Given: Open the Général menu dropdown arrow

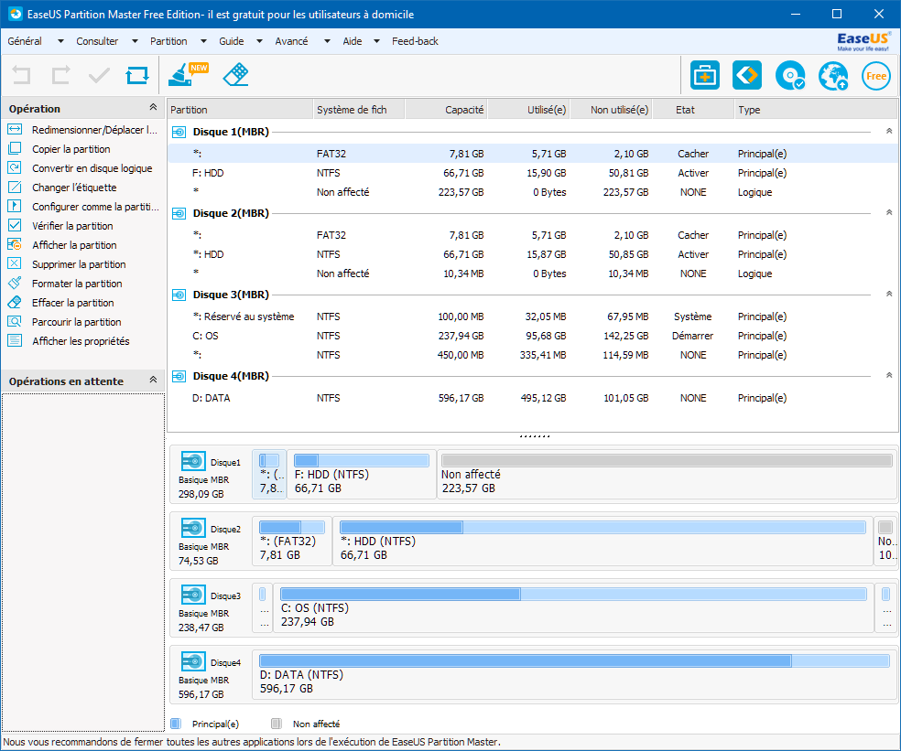Looking at the screenshot, I should click(x=60, y=41).
